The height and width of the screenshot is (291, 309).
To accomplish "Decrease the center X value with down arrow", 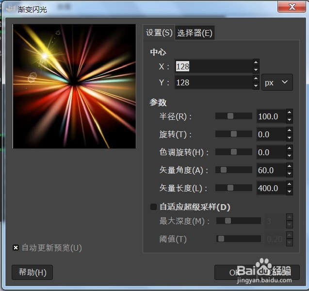I will point(256,70).
